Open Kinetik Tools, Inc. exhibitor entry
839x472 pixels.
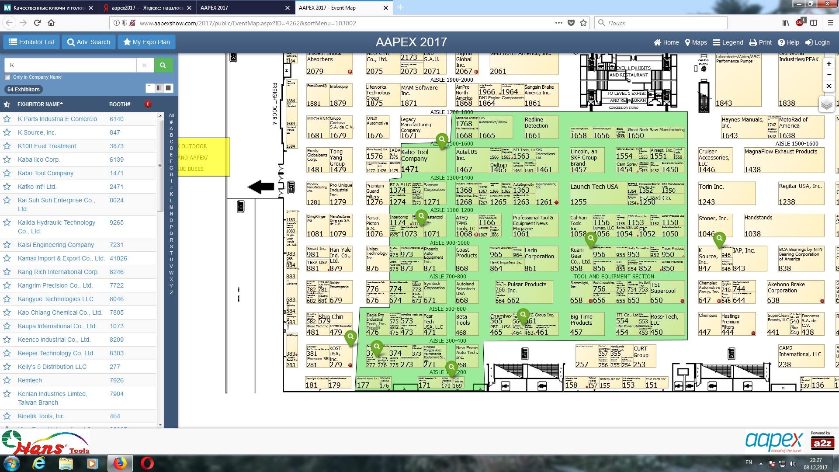pyautogui.click(x=41, y=416)
